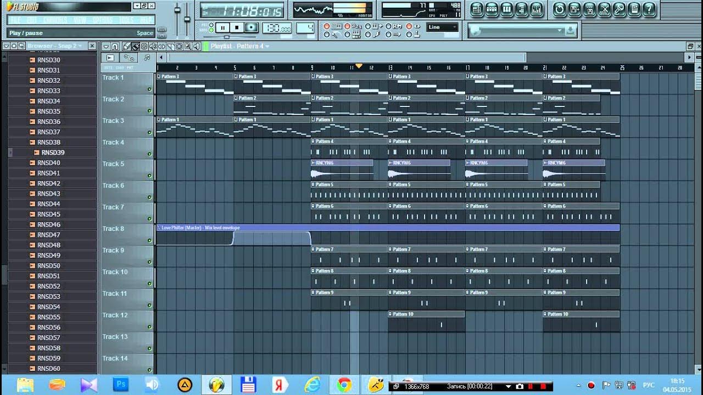703x395 pixels.
Task: Select the zoom magnifier tool in playlist
Action: tap(187, 46)
